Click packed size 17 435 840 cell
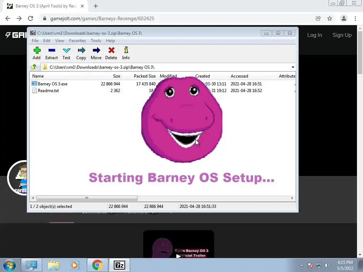Screen dimensions: 363x272 pyautogui.click(x=146, y=84)
